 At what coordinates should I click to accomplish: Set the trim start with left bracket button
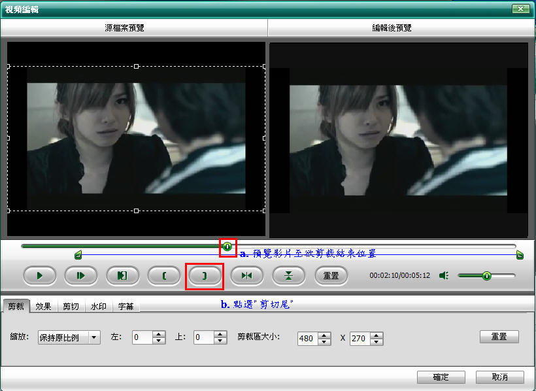click(x=163, y=276)
